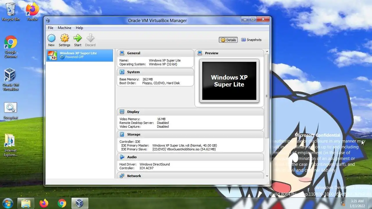Select the Windows XP Super Lite VM
Image resolution: width=372 pixels, height=209 pixels.
(x=80, y=55)
